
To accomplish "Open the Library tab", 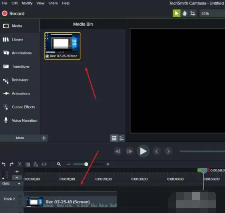I will coord(20,39).
